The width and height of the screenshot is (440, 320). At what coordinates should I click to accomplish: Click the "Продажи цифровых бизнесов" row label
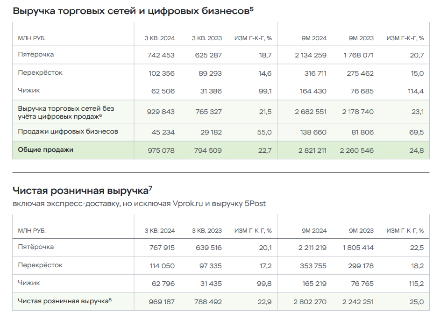tap(68, 132)
